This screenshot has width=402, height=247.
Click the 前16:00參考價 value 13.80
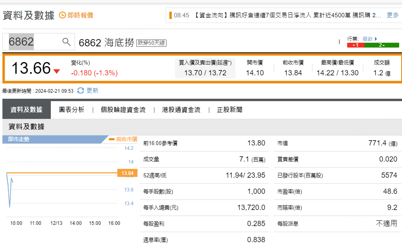click(x=256, y=143)
